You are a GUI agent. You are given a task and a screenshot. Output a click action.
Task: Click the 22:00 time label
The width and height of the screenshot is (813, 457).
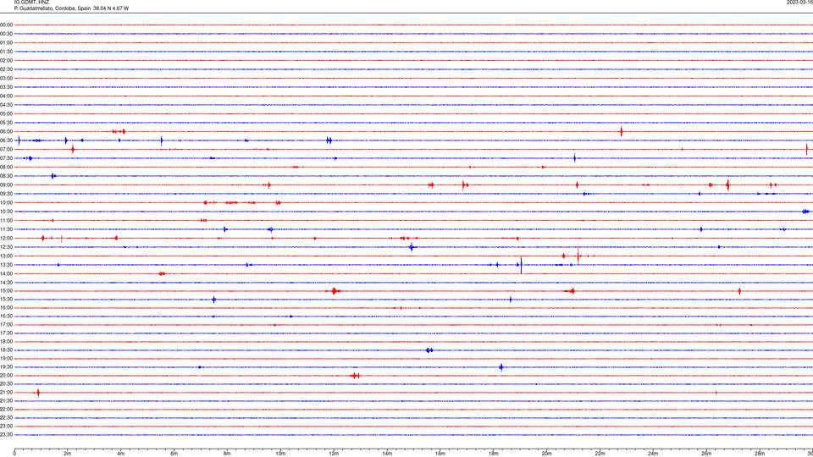tap(6, 410)
